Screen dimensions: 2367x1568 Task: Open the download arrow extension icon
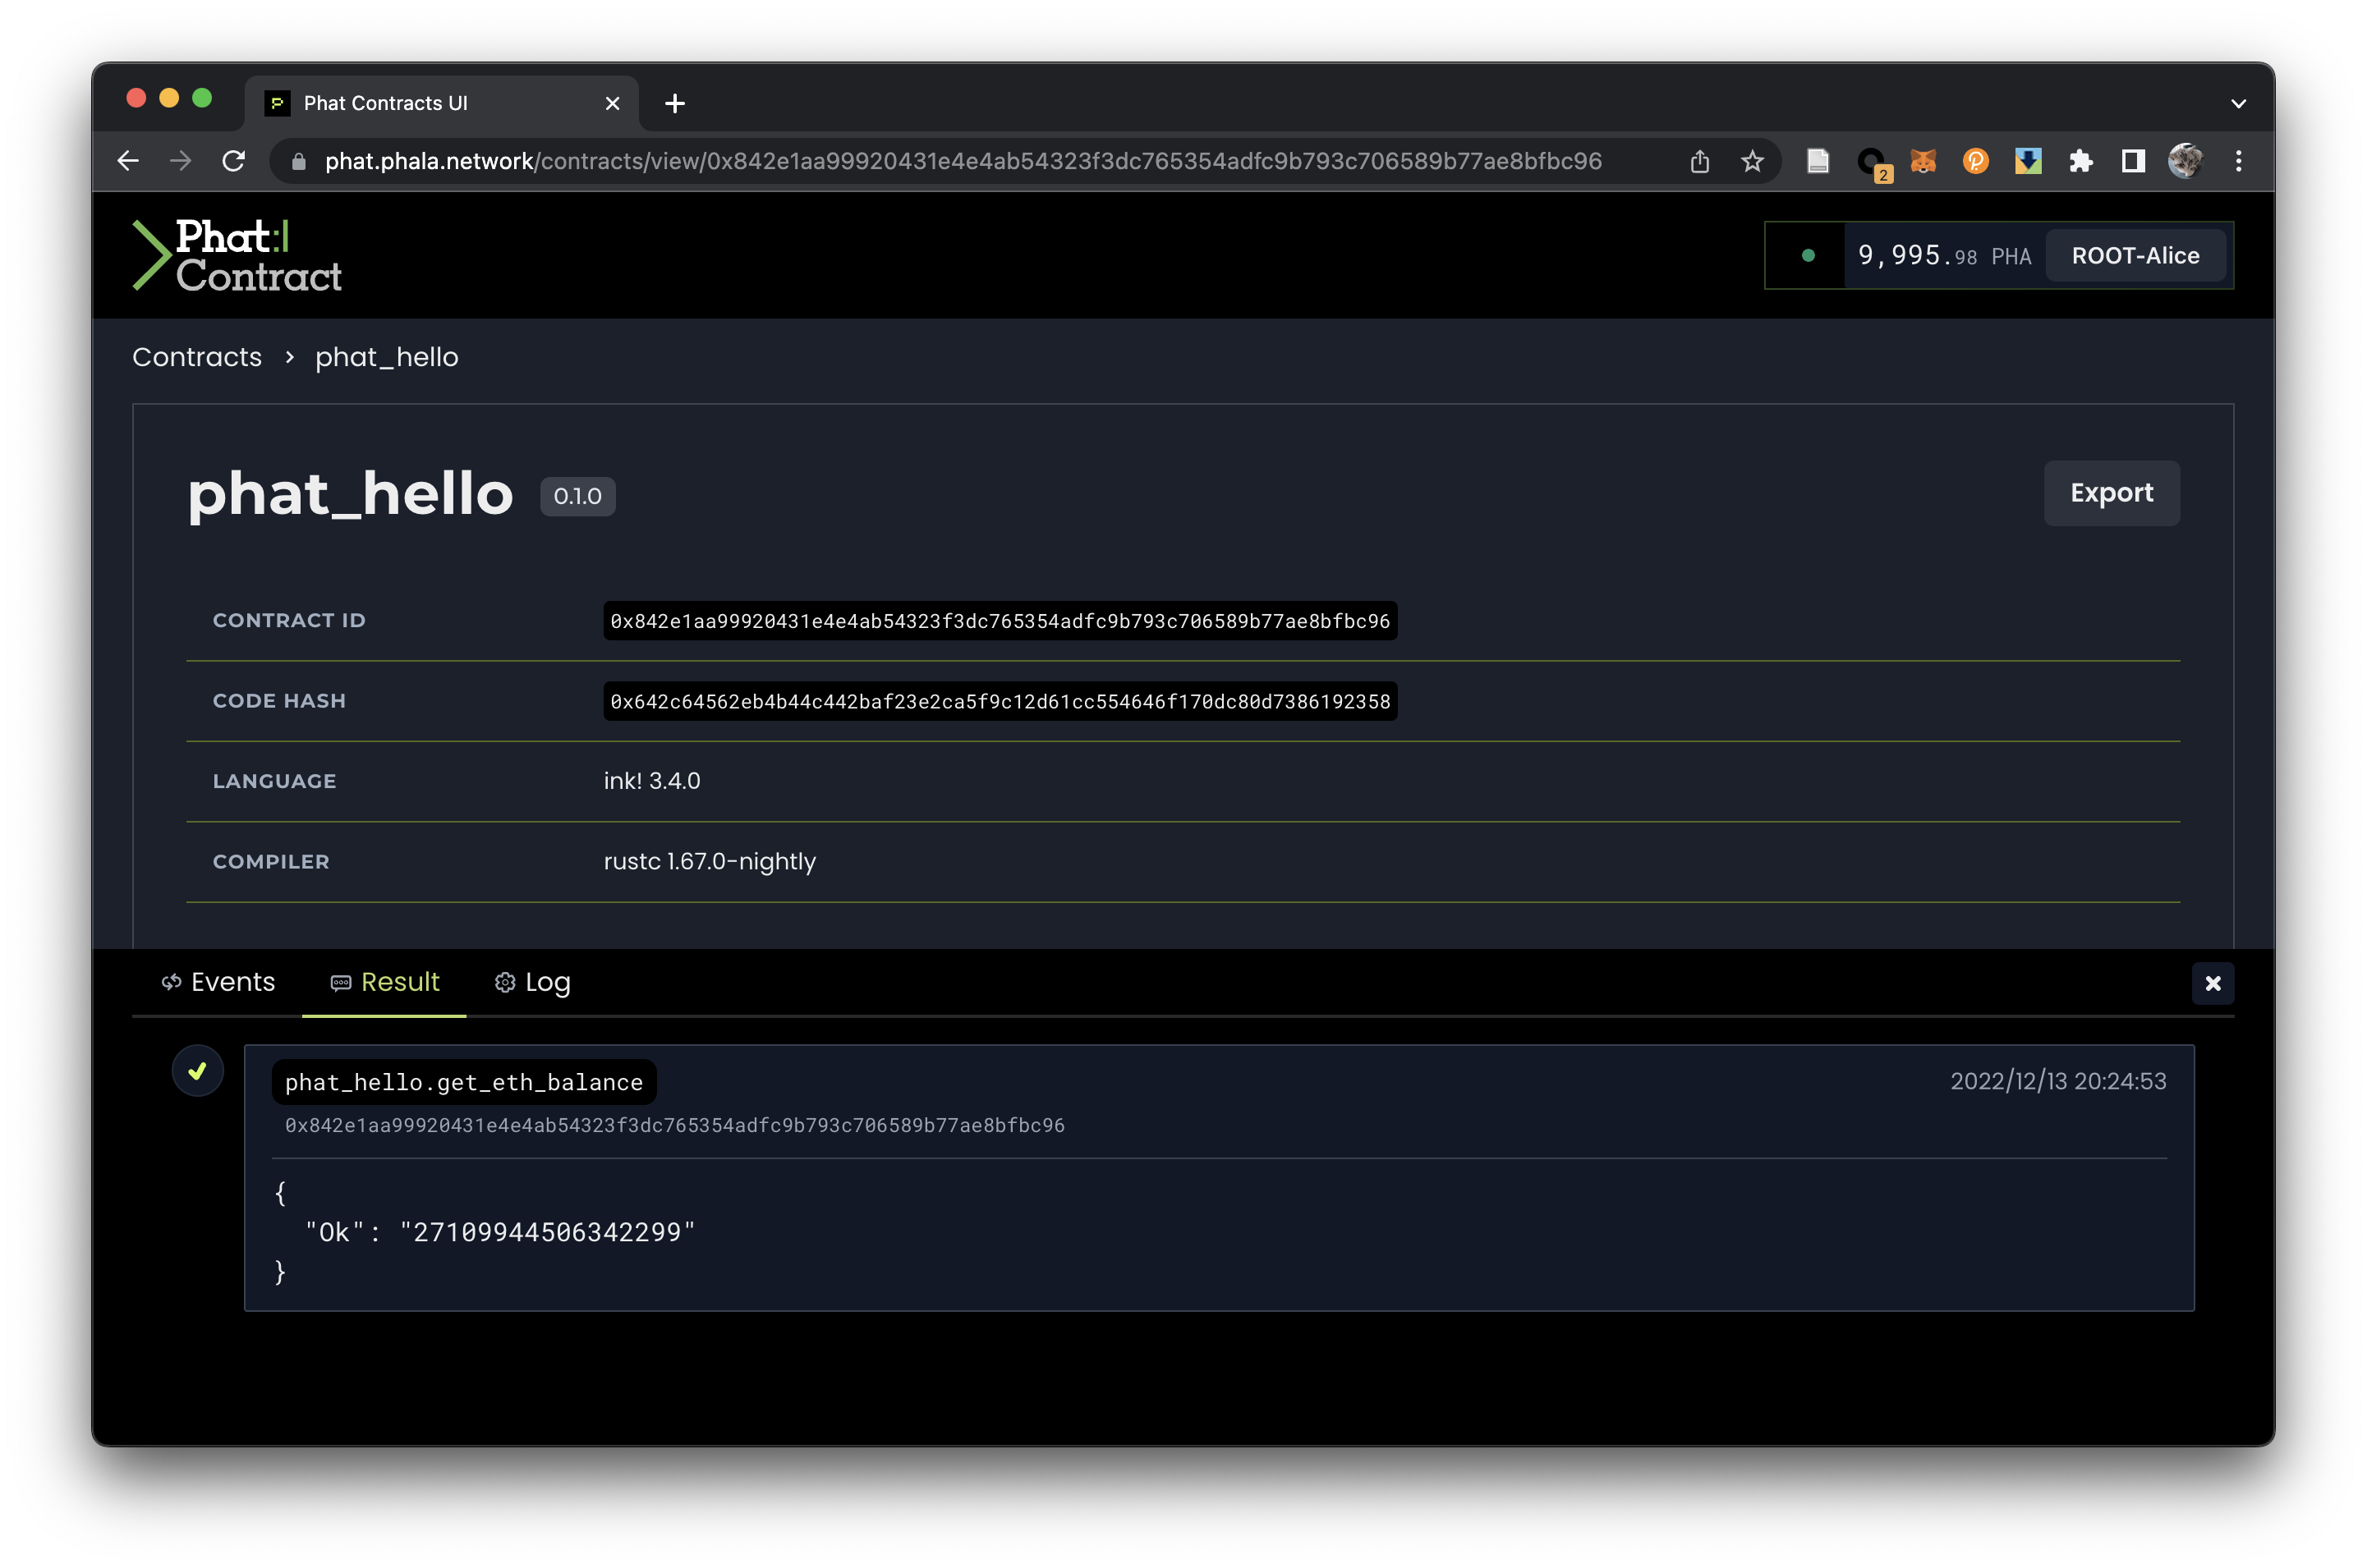coord(2028,161)
